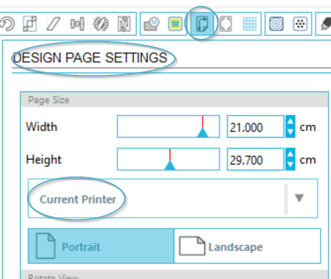This screenshot has height=279, width=331.
Task: Open the Trace spiral icon
Action: point(276,24)
